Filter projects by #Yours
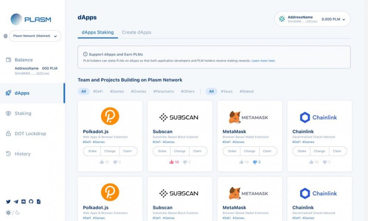 (x=226, y=91)
